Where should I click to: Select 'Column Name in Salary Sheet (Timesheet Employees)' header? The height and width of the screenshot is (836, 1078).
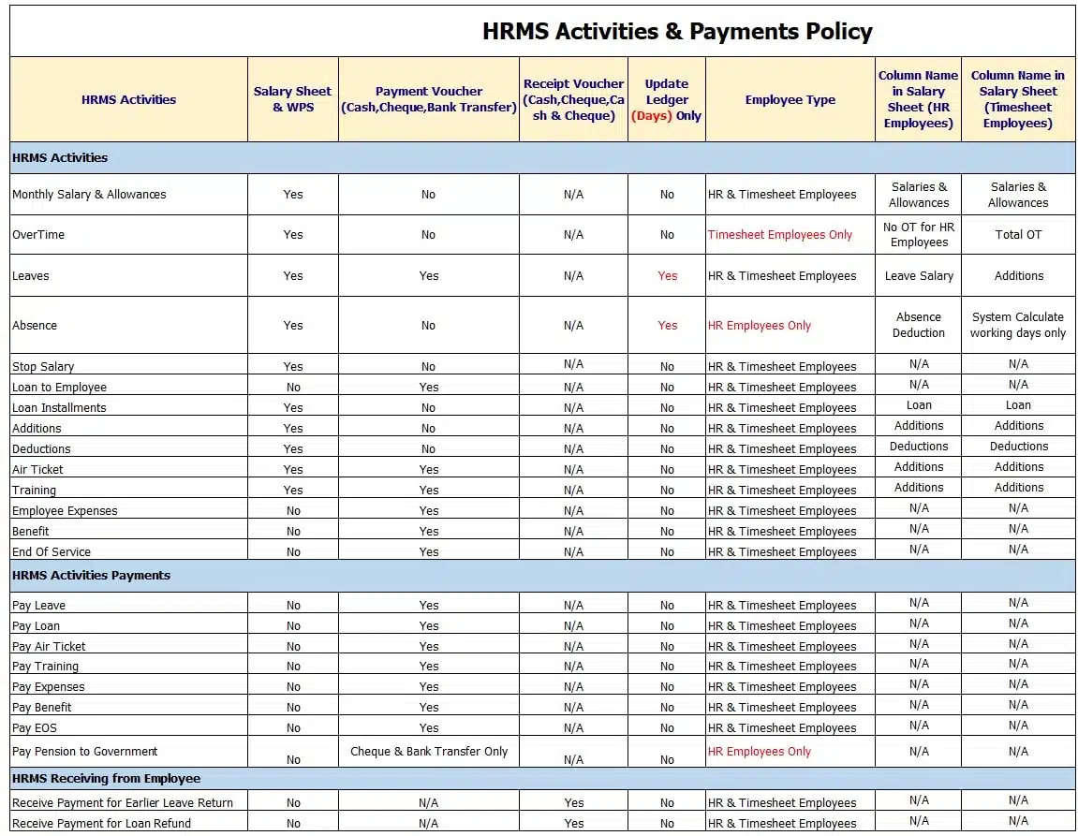[x=1017, y=99]
